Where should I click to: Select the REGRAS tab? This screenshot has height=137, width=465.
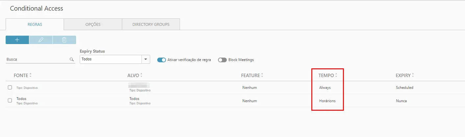[35, 24]
